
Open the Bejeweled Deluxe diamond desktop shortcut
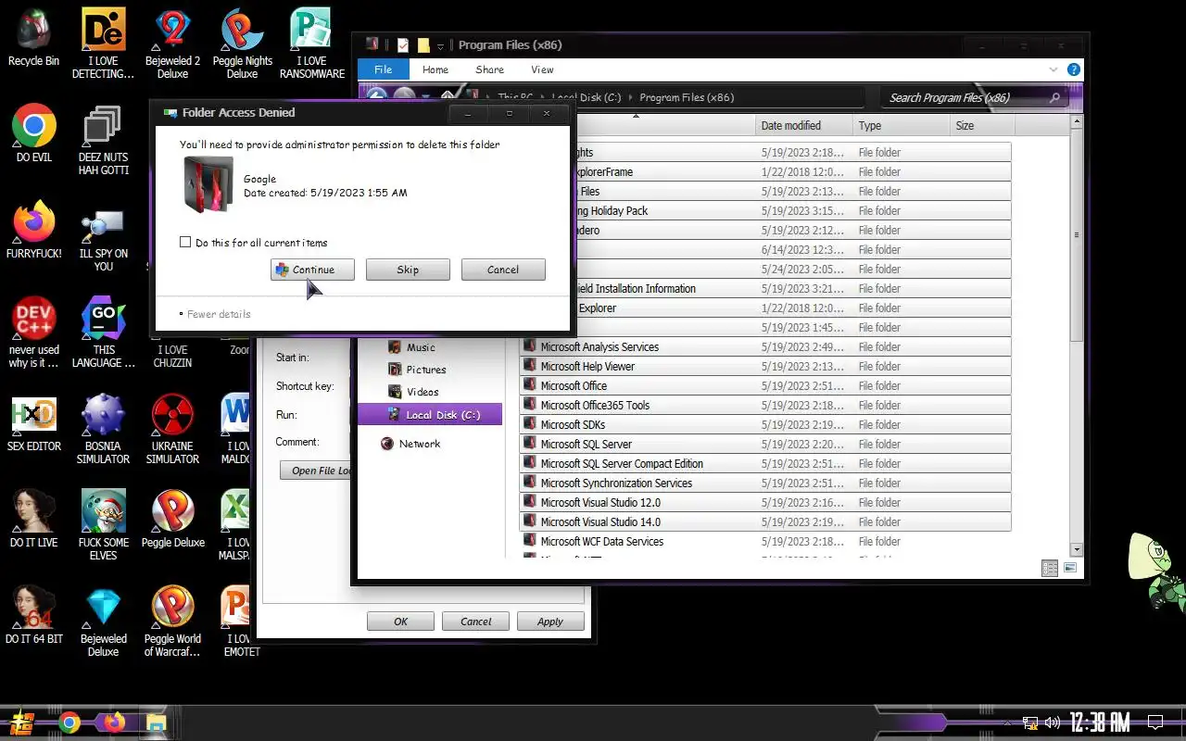[103, 622]
